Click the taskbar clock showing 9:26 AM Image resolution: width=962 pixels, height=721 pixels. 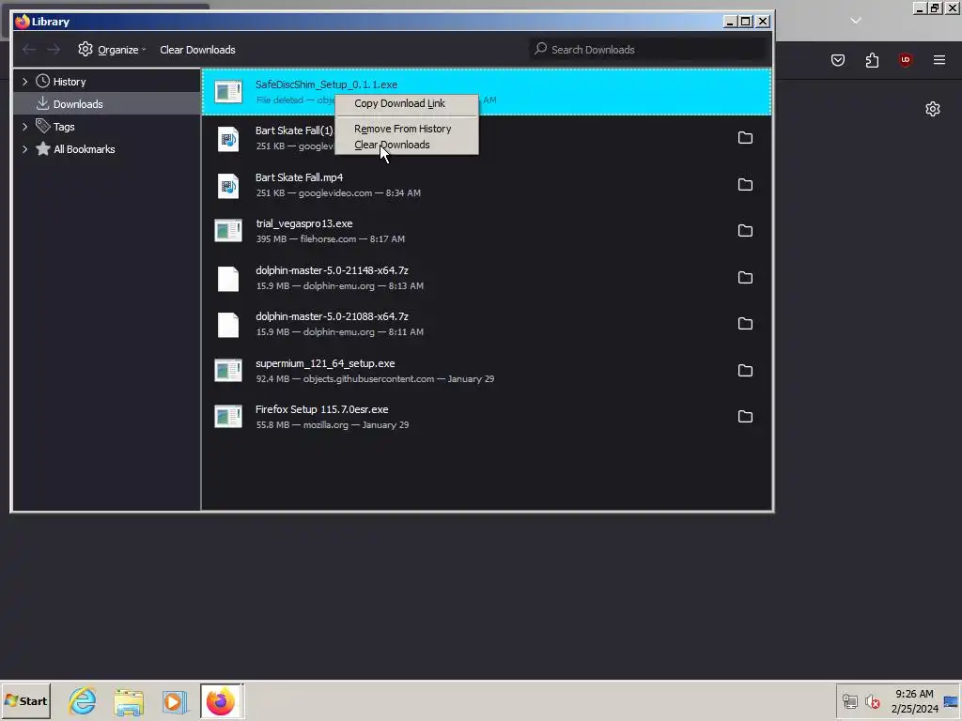pyautogui.click(x=914, y=700)
